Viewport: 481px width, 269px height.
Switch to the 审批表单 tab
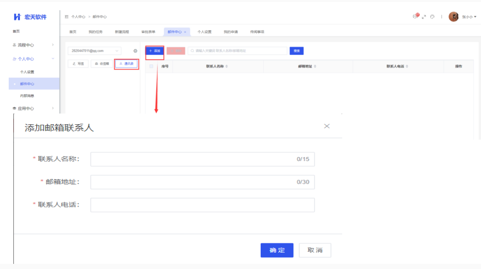(148, 32)
